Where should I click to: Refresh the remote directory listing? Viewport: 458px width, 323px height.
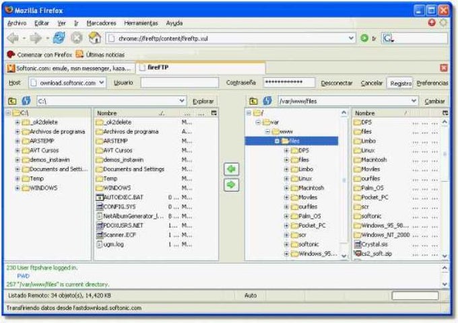pyautogui.click(x=267, y=101)
